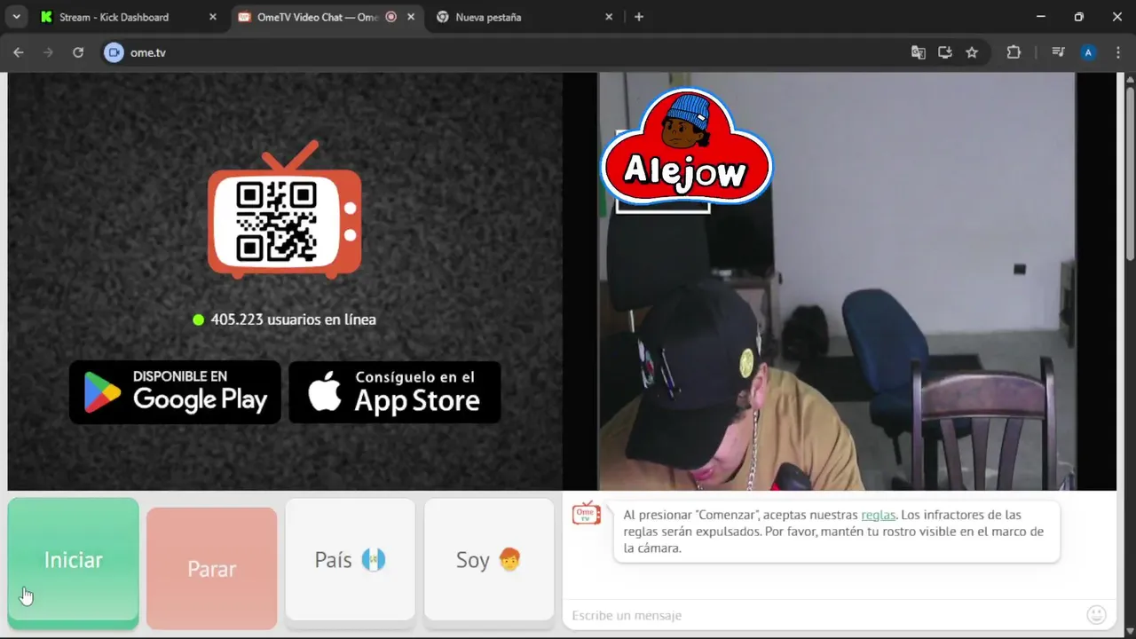Click the 405.223 usuarios en línea text
This screenshot has width=1136, height=639.
[x=293, y=319]
